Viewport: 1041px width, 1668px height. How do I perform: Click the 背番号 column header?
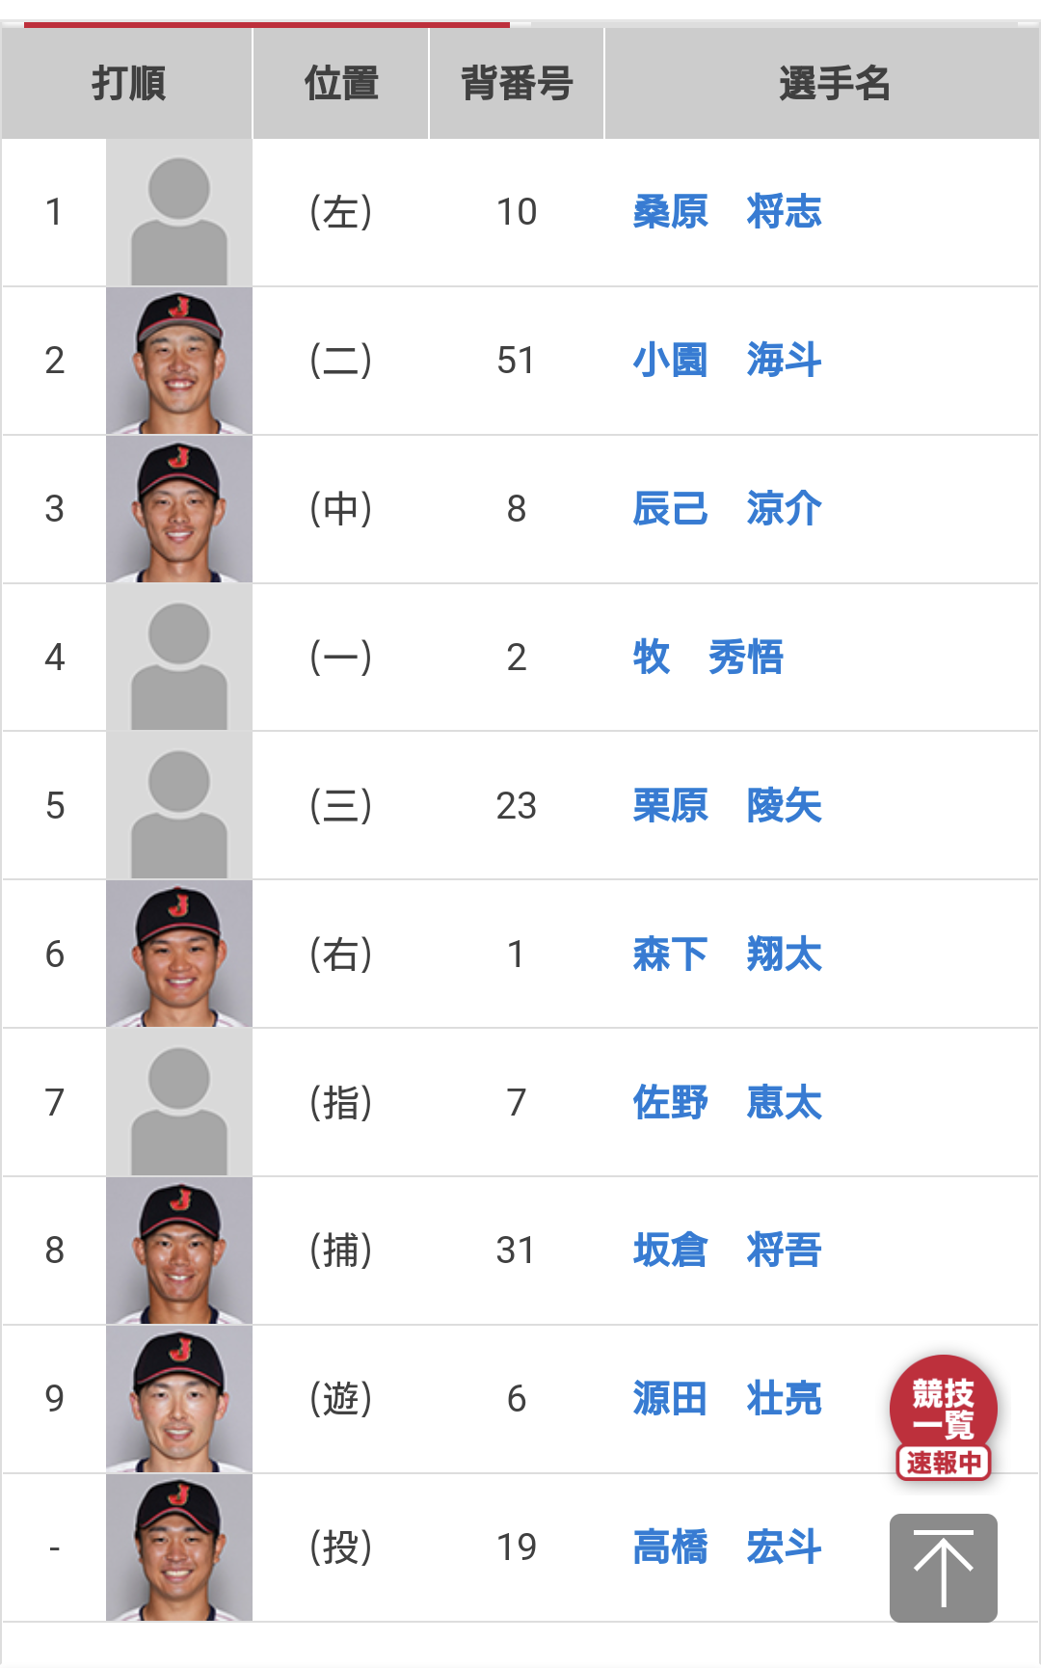coord(517,84)
